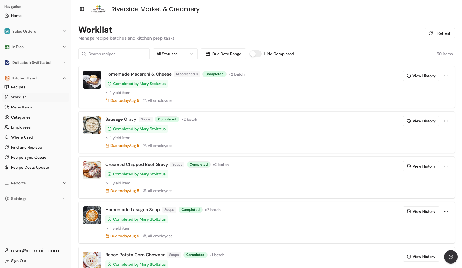The image size is (462, 268).
Task: Click the help question mark icon
Action: [x=451, y=257]
